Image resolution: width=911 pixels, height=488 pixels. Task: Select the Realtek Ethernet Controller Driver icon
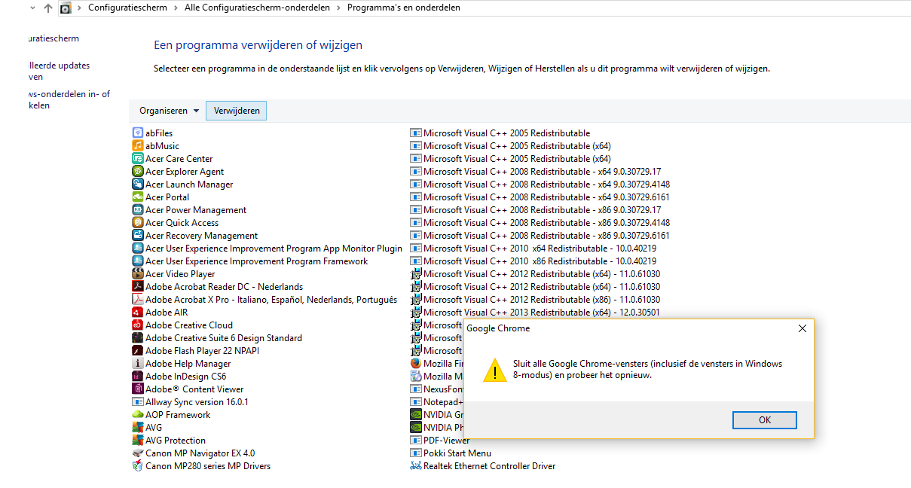(416, 466)
